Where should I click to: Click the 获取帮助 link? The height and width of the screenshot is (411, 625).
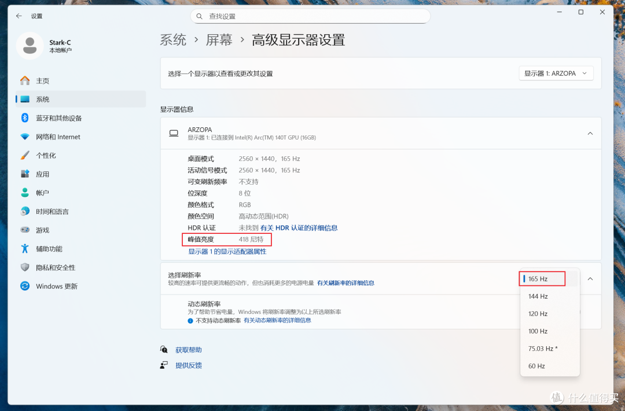(x=189, y=350)
